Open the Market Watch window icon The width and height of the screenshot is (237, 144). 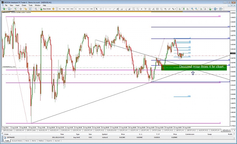tap(16, 9)
